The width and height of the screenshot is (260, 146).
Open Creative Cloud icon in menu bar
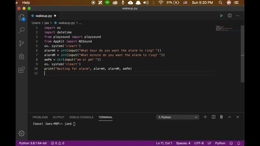click(115, 3)
